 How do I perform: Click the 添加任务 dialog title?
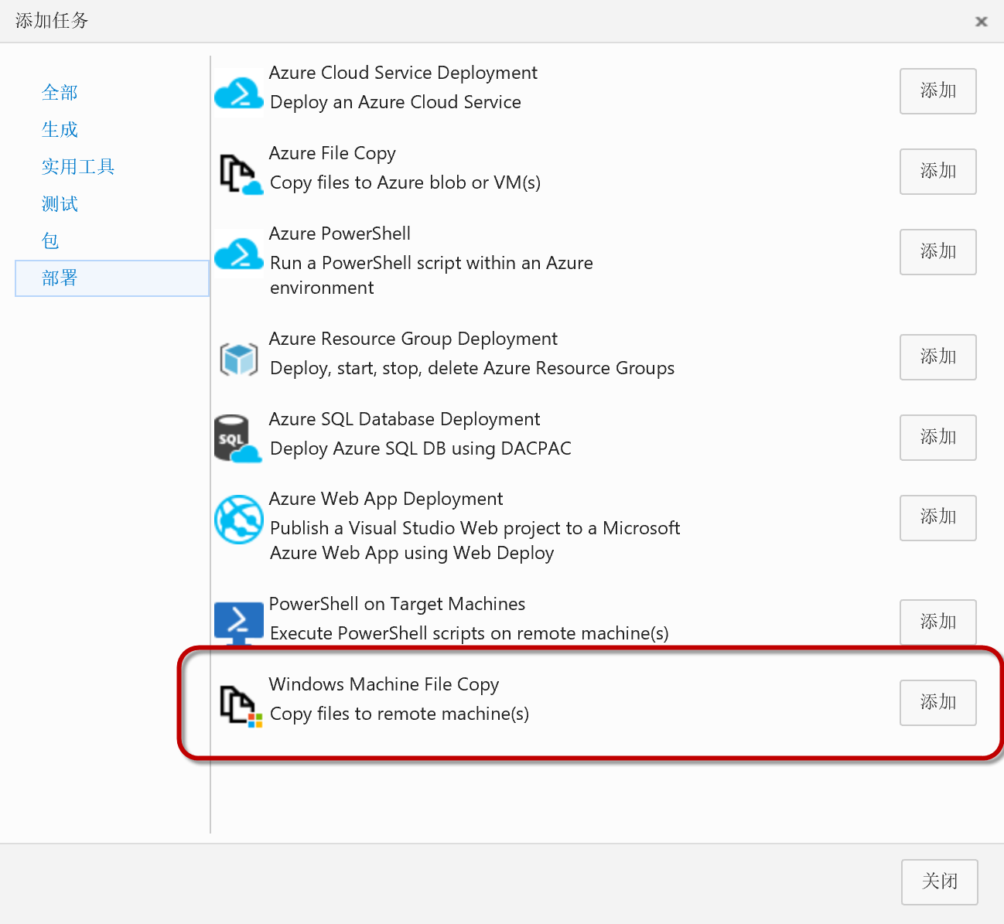[52, 21]
